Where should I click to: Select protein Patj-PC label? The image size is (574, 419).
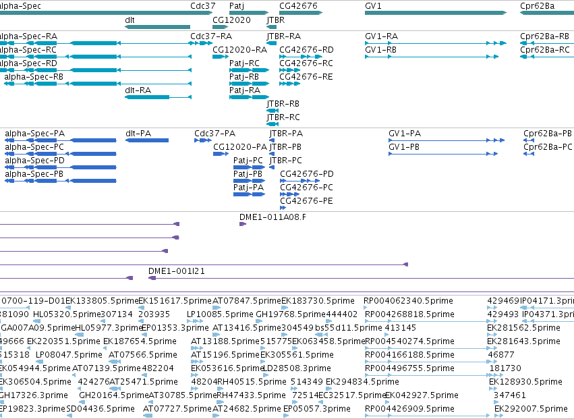(x=248, y=161)
